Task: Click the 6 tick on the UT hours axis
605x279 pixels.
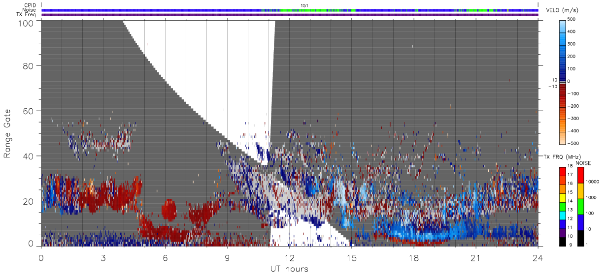Action: point(166,258)
